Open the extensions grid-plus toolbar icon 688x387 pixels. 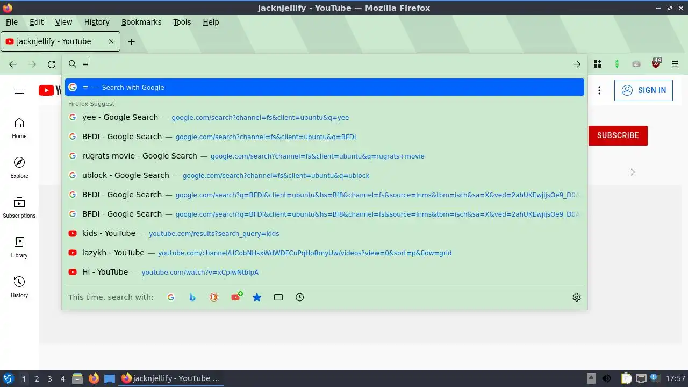(598, 64)
